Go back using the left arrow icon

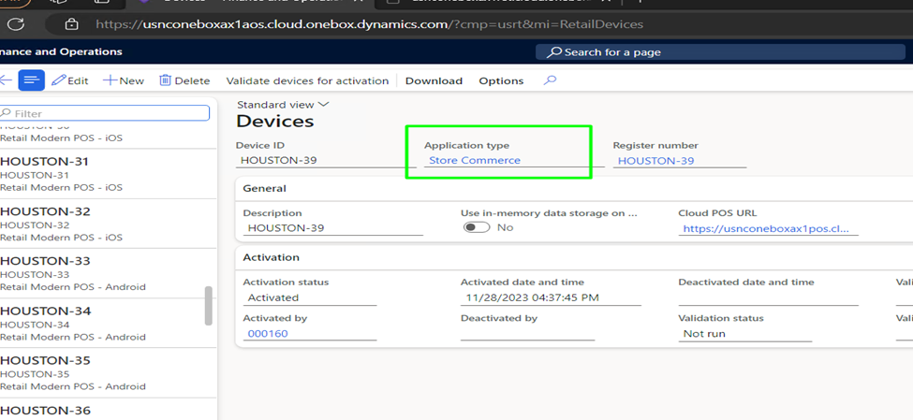(x=6, y=80)
